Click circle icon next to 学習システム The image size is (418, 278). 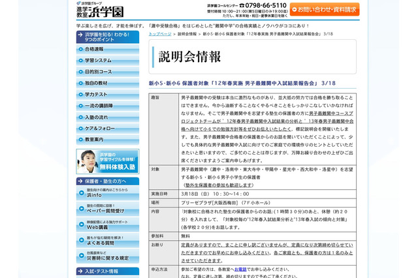coord(81,61)
